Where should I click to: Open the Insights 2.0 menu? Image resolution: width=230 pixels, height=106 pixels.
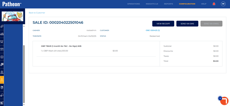[152, 4]
